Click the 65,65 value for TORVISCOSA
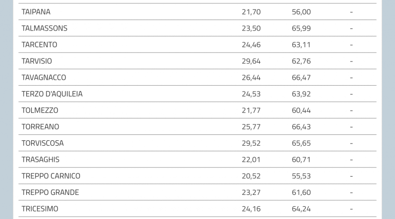The width and height of the screenshot is (395, 219). 301,143
